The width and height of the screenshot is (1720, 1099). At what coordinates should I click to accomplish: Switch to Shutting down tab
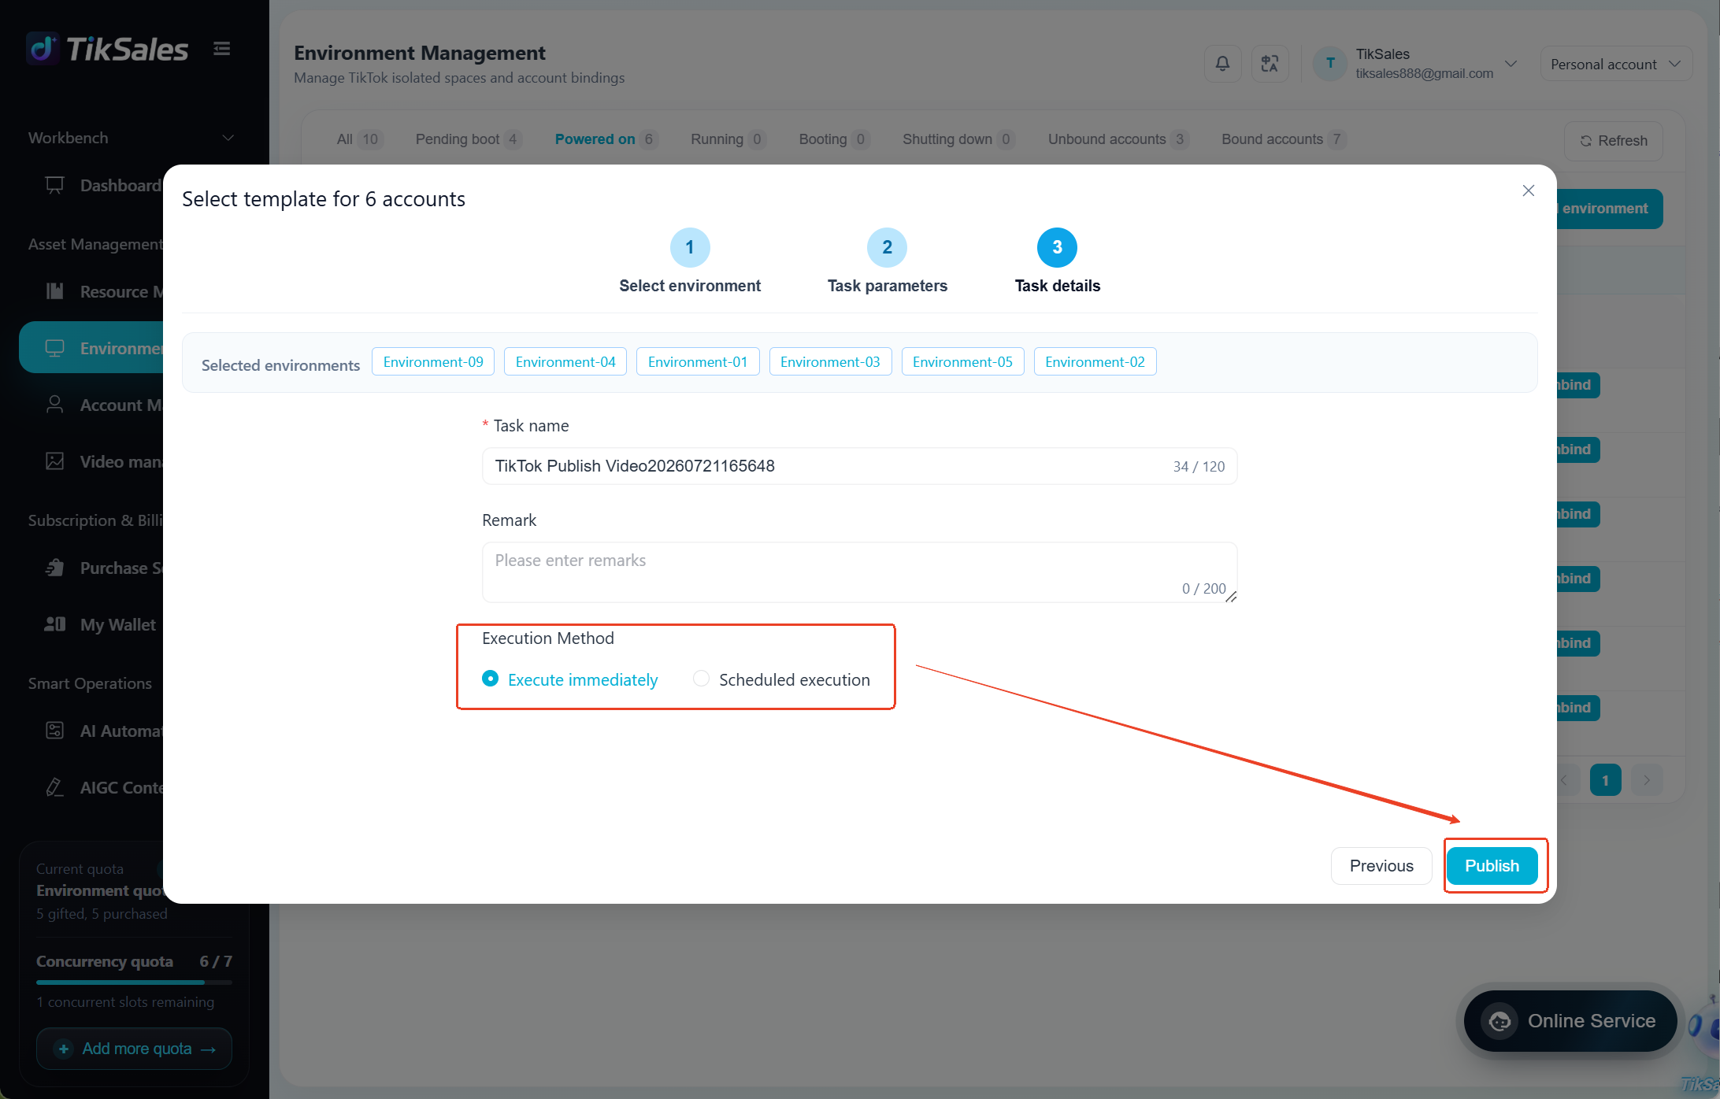coord(958,139)
